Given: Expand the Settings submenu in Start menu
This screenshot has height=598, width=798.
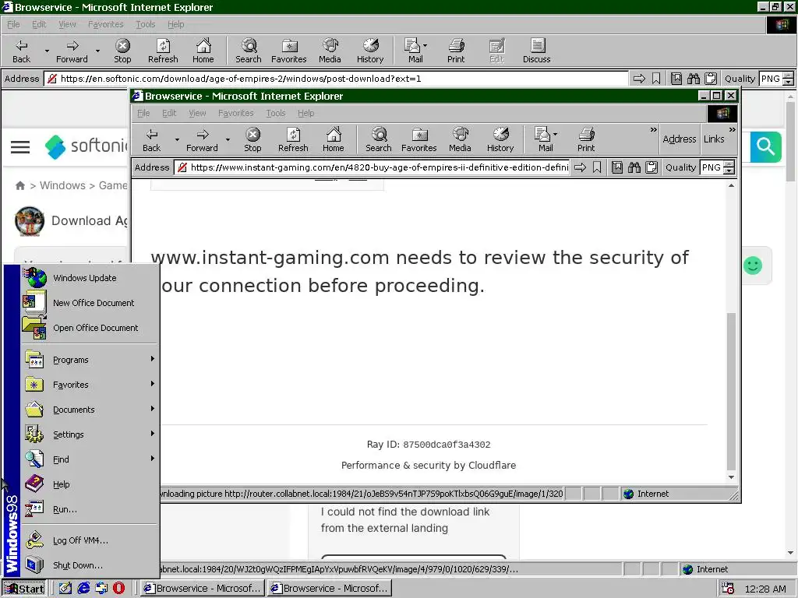Looking at the screenshot, I should coord(90,434).
